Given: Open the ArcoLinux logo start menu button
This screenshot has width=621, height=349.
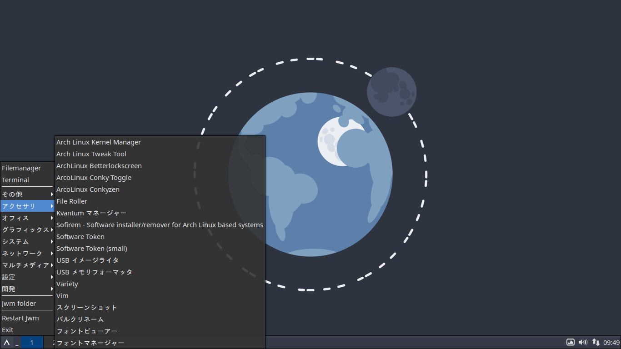Looking at the screenshot, I should (x=7, y=343).
